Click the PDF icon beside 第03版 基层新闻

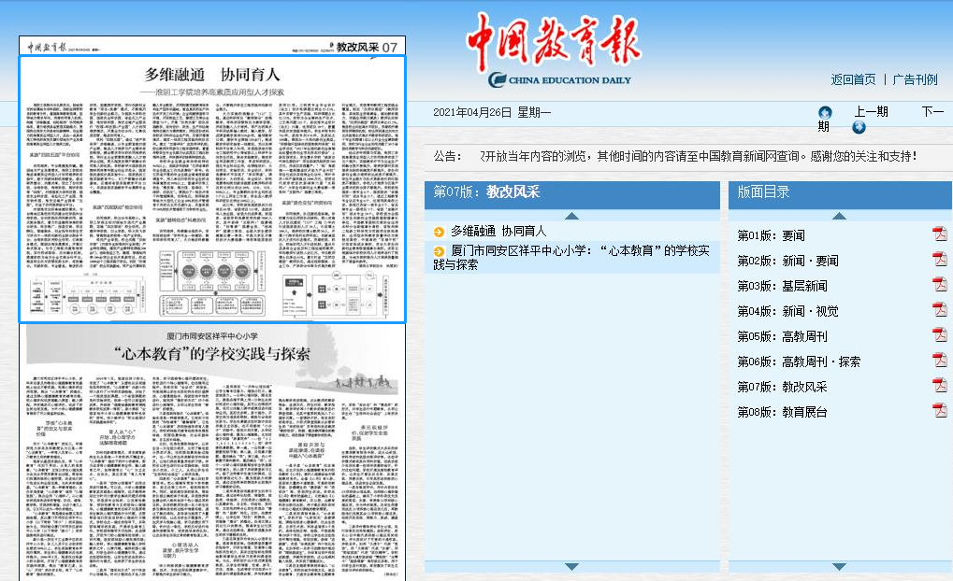[x=939, y=285]
